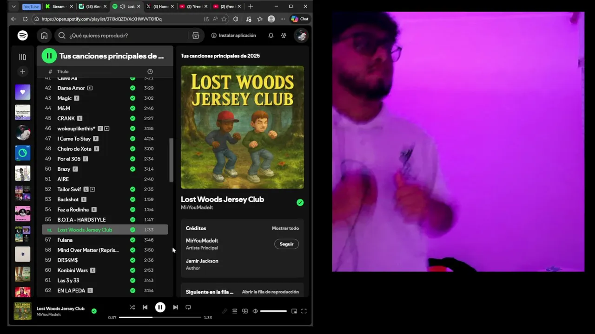Switch to Stream browser tab
Viewport: 595px width, 334px height.
(58, 6)
